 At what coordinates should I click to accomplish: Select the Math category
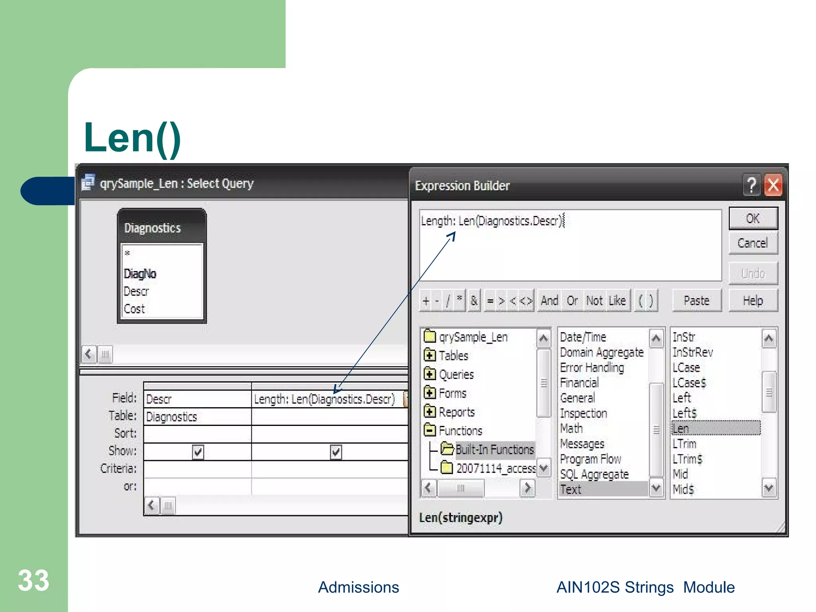pos(571,428)
